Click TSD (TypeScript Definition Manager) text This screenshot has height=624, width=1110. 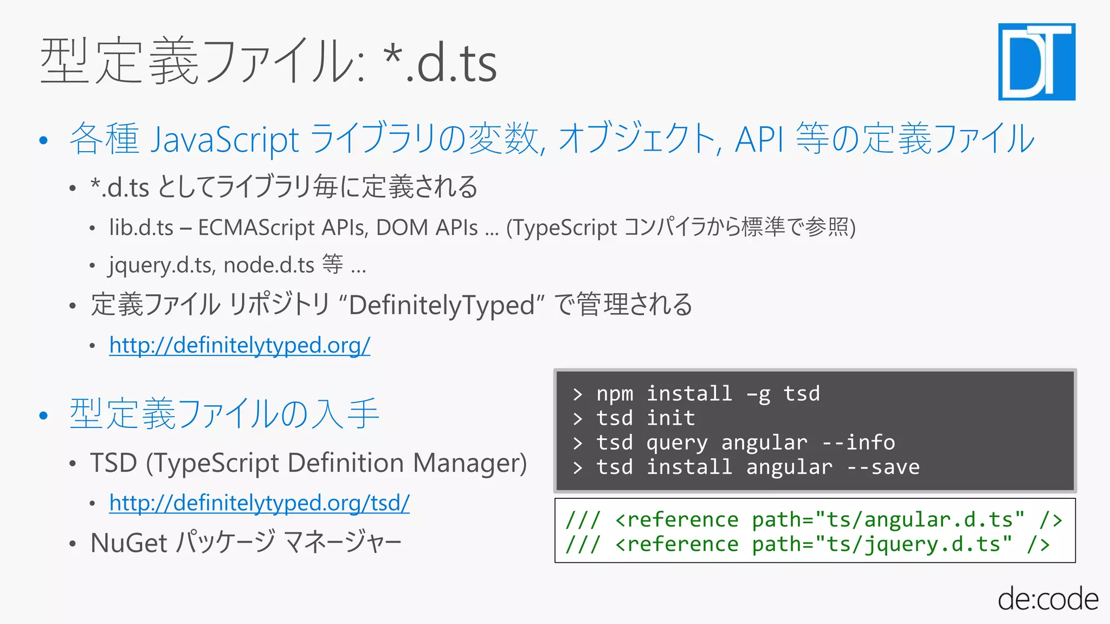pos(308,464)
